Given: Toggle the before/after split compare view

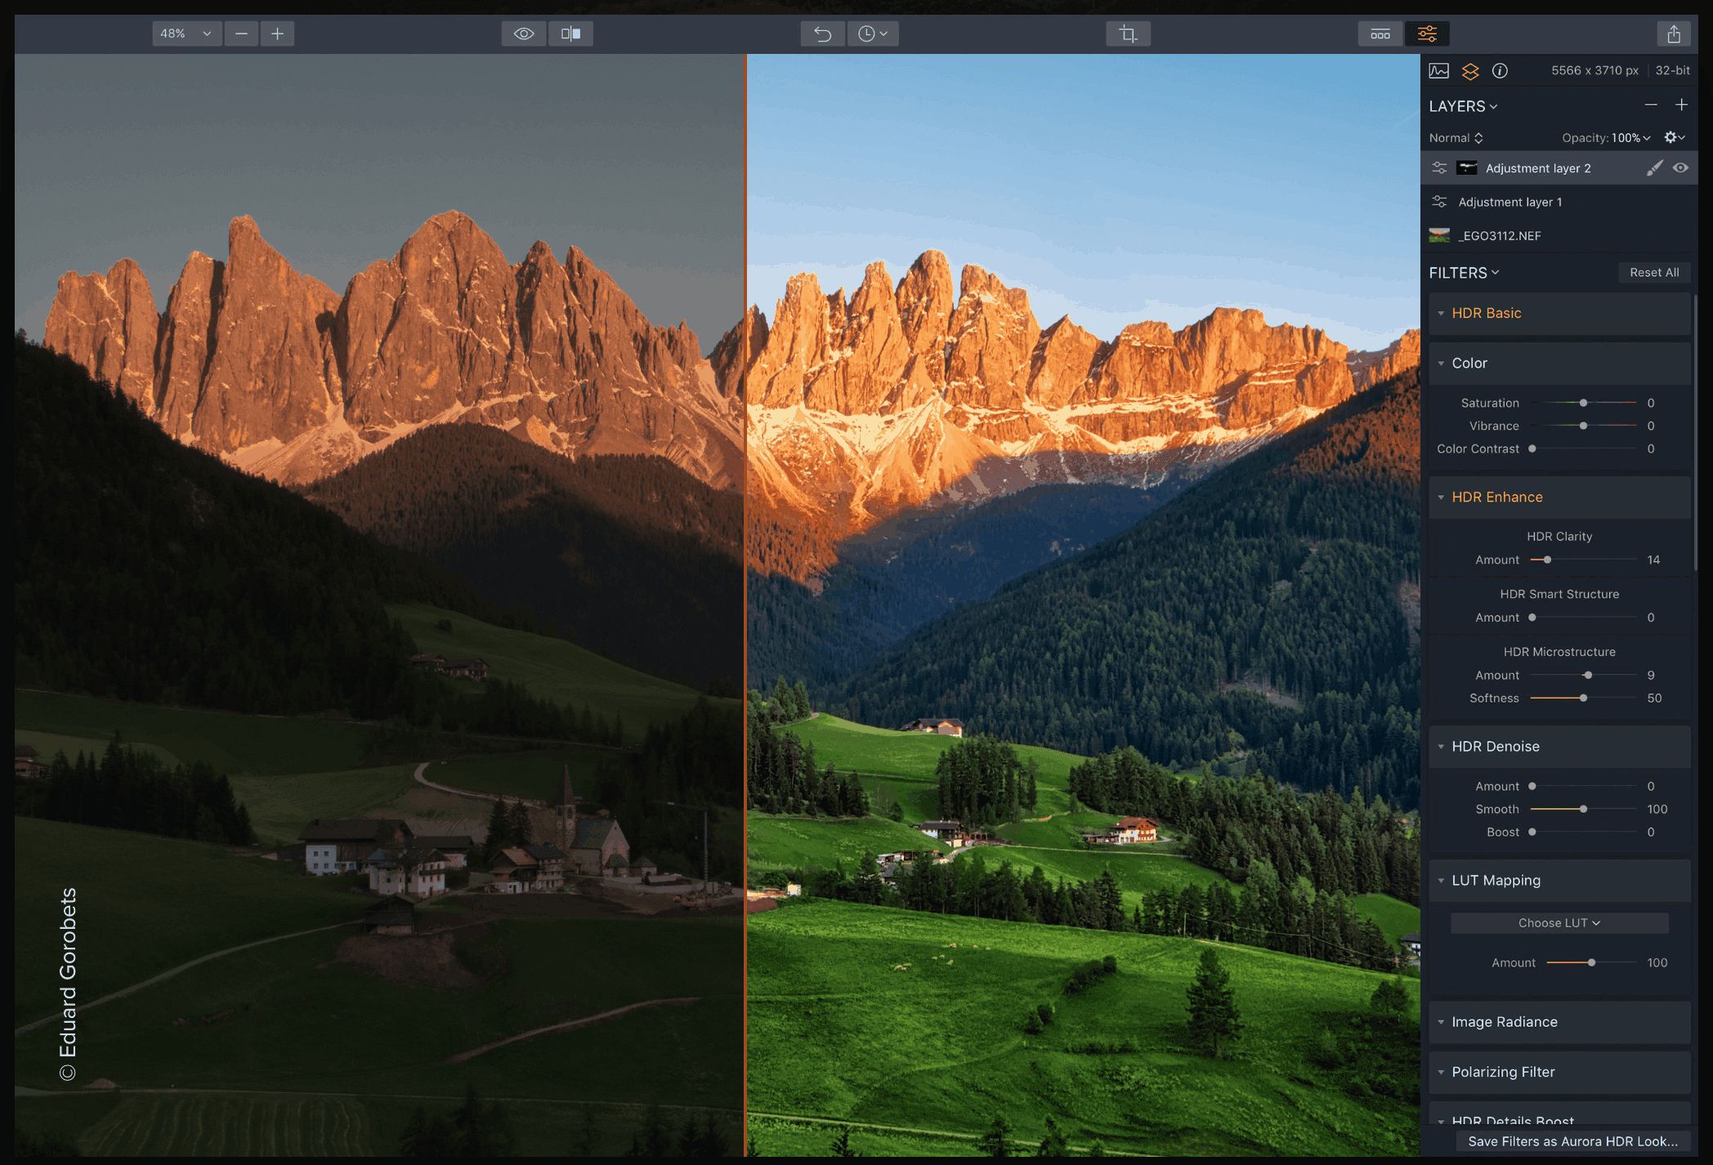Looking at the screenshot, I should click(x=570, y=33).
